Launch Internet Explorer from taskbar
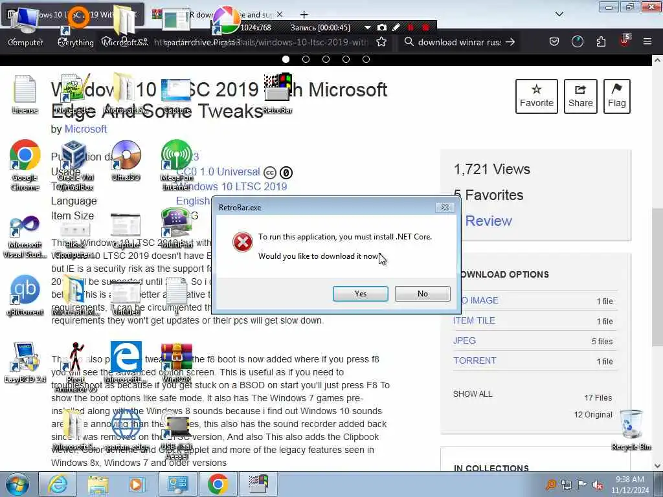 [58, 484]
